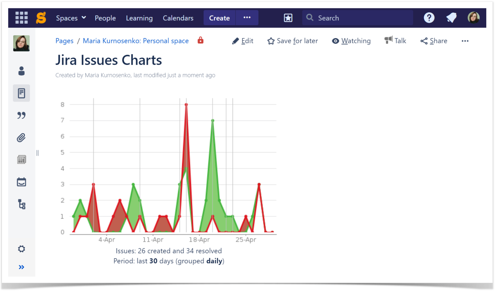Image resolution: width=497 pixels, height=292 pixels.
Task: Click the Create button
Action: (219, 18)
